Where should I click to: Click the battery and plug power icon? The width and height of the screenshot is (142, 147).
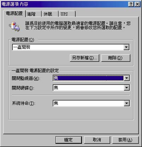14,26
